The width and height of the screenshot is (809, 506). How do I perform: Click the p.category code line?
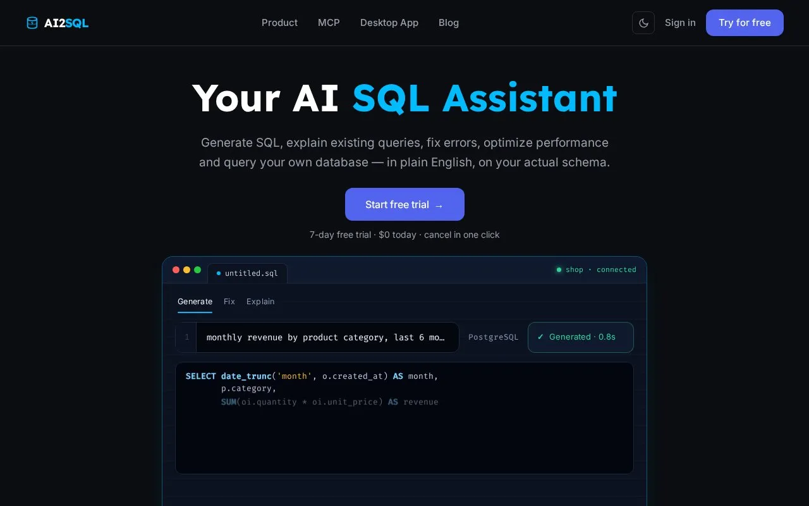coord(248,389)
